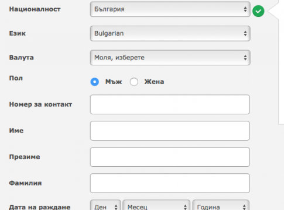Viewport: 284px width, 210px height.
Task: Open the Година birth year dropdown
Action: coord(221,205)
